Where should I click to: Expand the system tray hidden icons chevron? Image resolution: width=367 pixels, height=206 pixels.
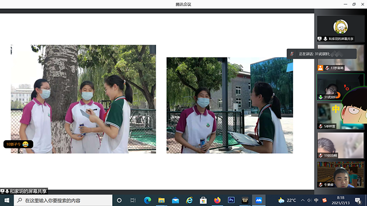(303, 200)
